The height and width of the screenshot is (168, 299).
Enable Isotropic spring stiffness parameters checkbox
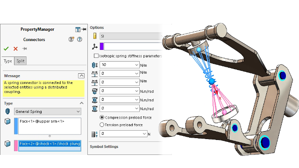96,56
